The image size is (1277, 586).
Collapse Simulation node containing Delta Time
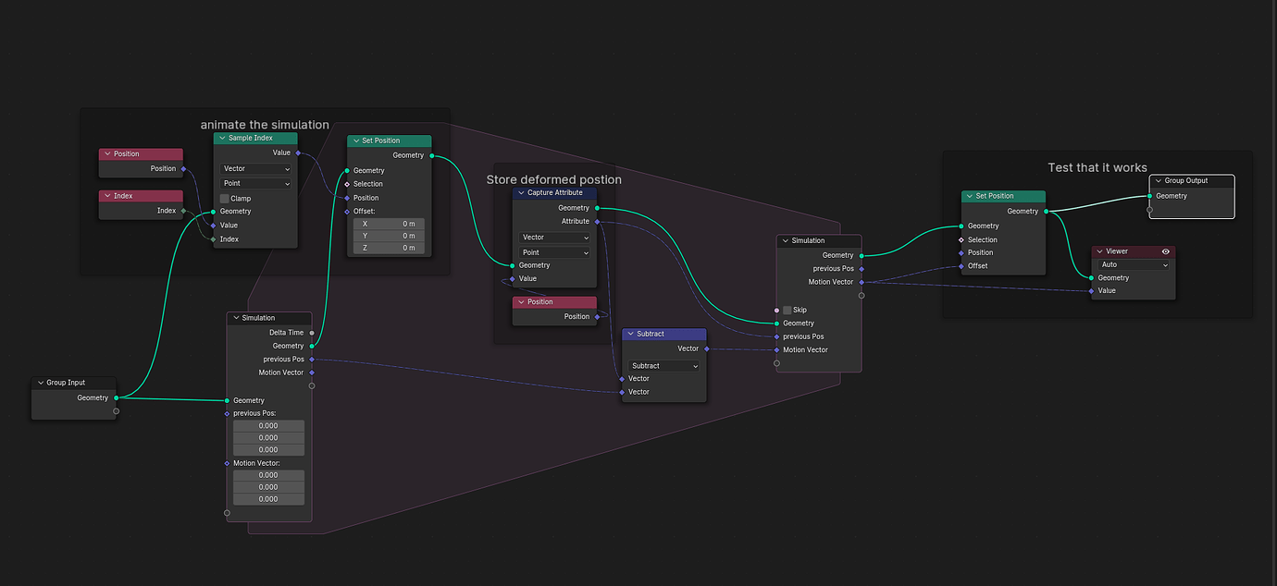(236, 318)
